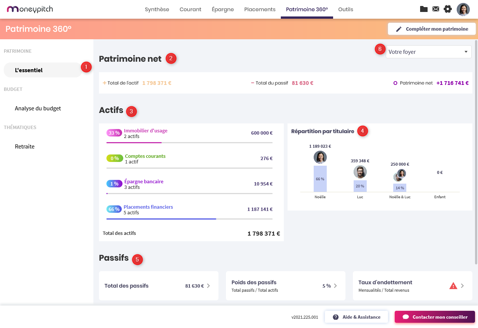Click the Placements financiers progress bar
Viewport: 478px width, 328px height.
pos(189,219)
